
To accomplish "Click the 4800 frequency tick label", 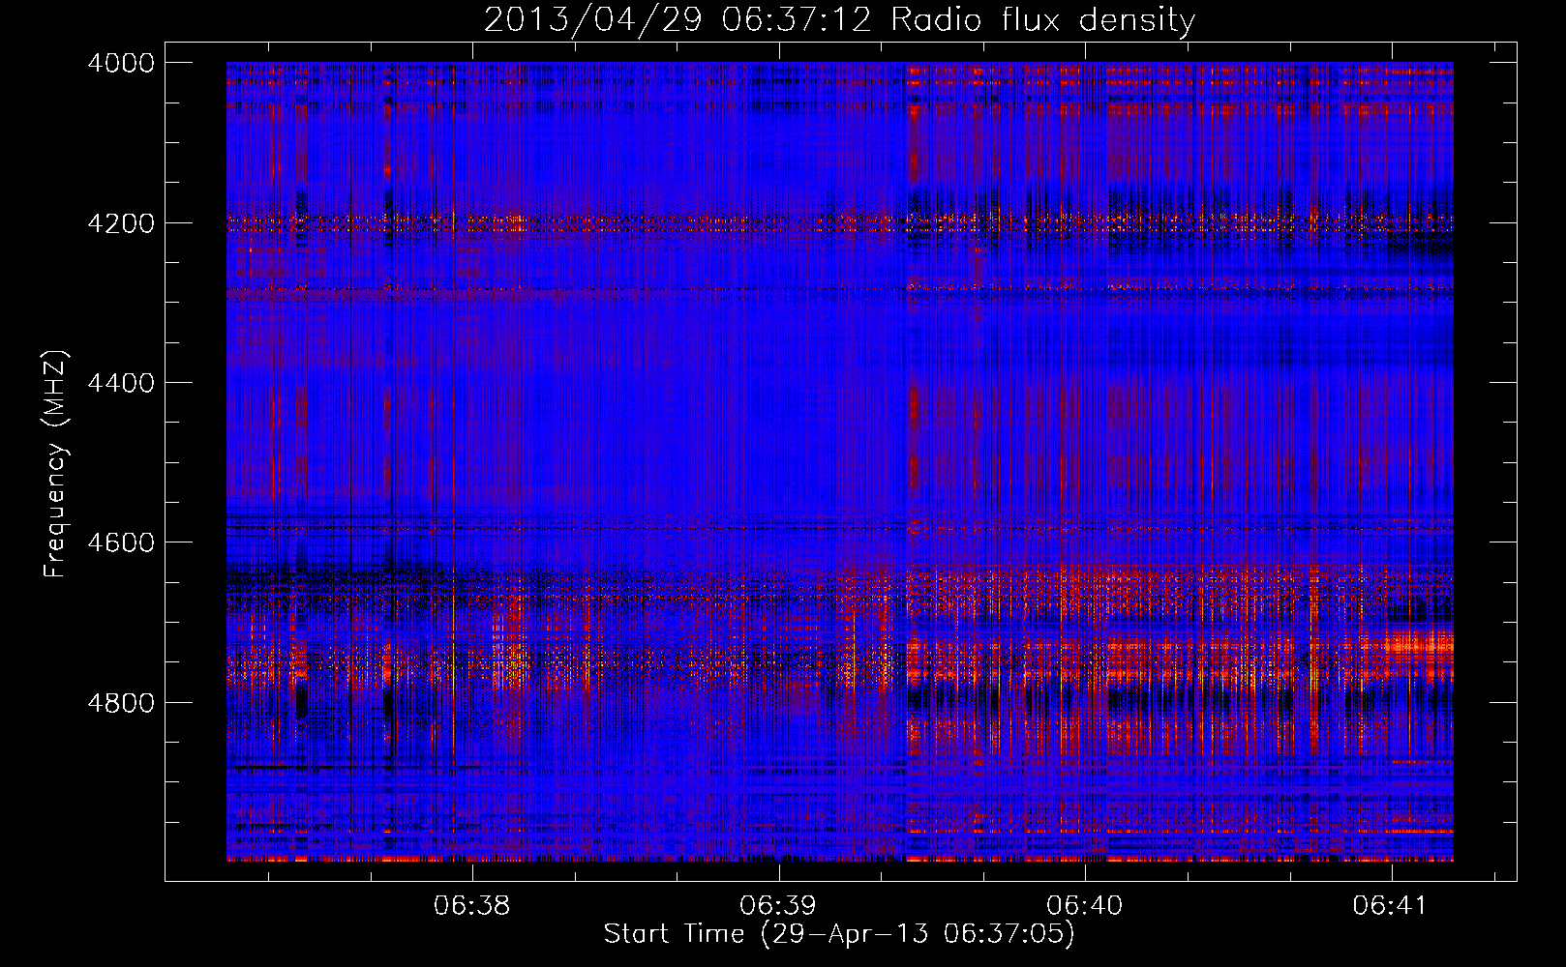I will point(121,703).
